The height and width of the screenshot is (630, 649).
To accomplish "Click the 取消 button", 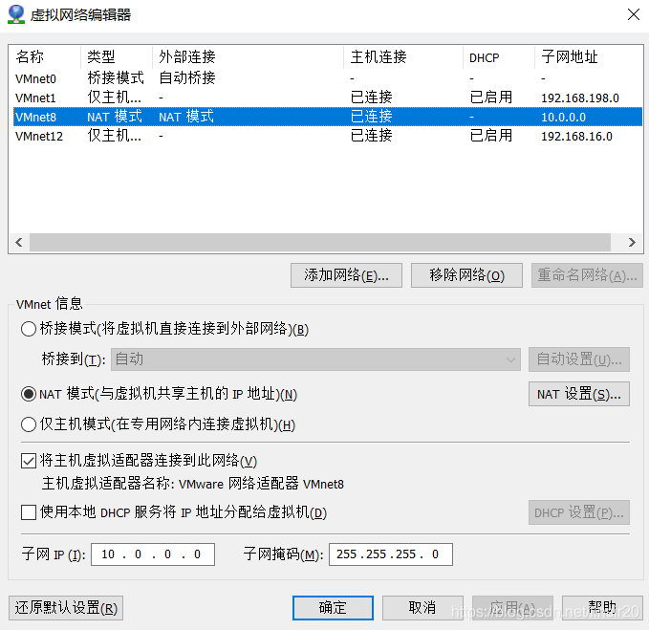I will point(422,608).
